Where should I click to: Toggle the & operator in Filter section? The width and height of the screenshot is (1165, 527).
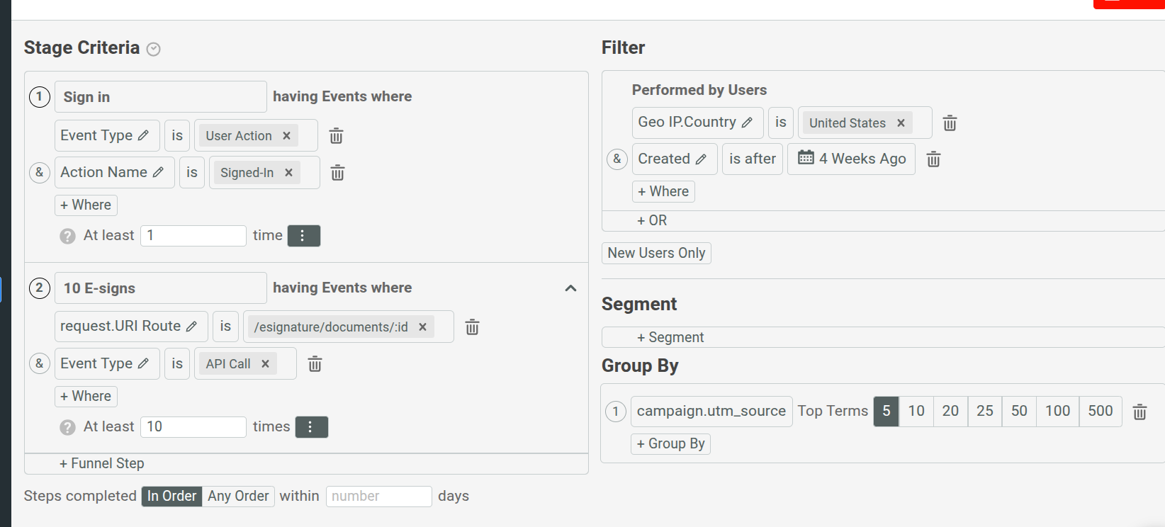tap(617, 159)
